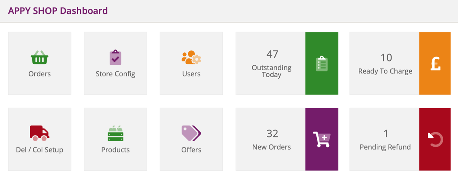Open the Store Config label

point(115,74)
